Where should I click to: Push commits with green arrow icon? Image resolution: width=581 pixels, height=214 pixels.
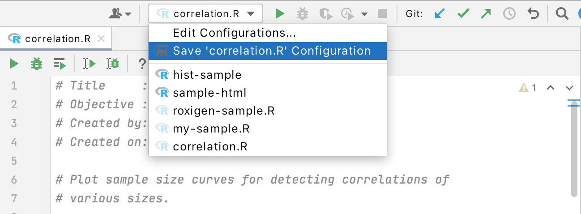tap(486, 14)
